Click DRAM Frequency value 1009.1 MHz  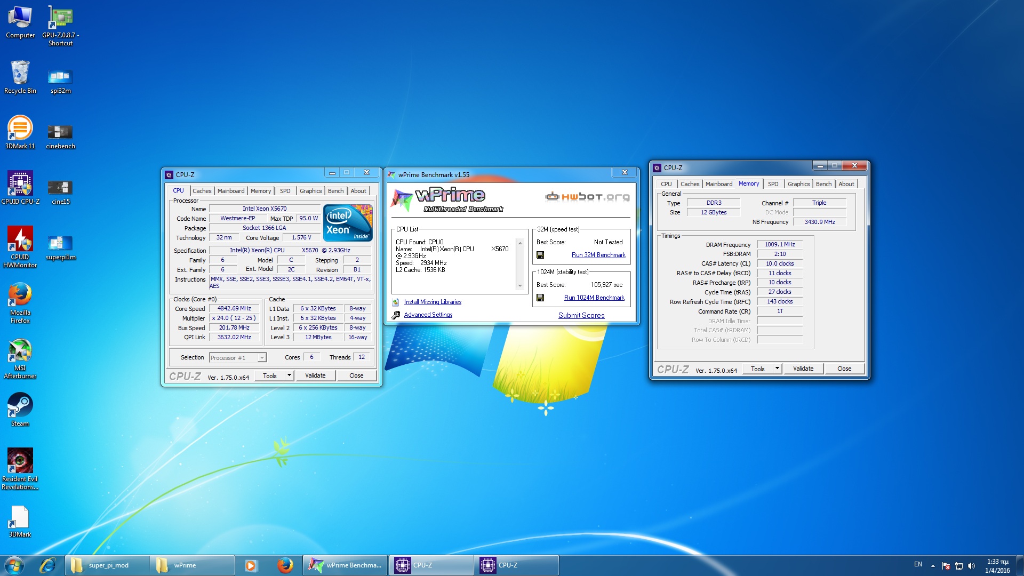(x=780, y=244)
